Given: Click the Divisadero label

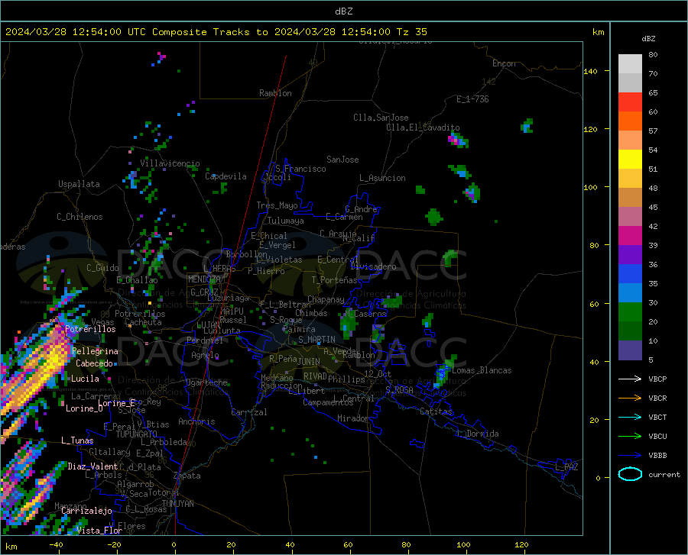Looking at the screenshot, I should click(x=373, y=266).
